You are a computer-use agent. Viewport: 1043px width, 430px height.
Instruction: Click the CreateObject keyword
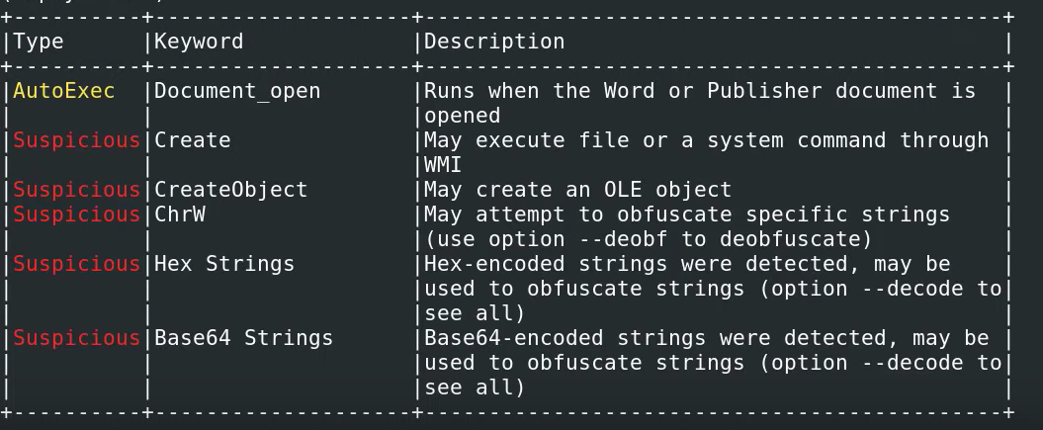coord(230,190)
